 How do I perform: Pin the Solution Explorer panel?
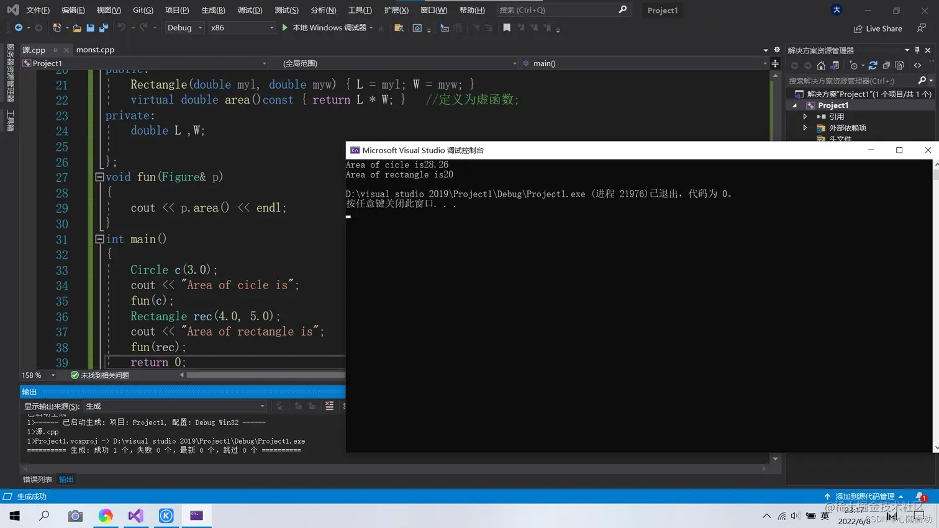(917, 50)
